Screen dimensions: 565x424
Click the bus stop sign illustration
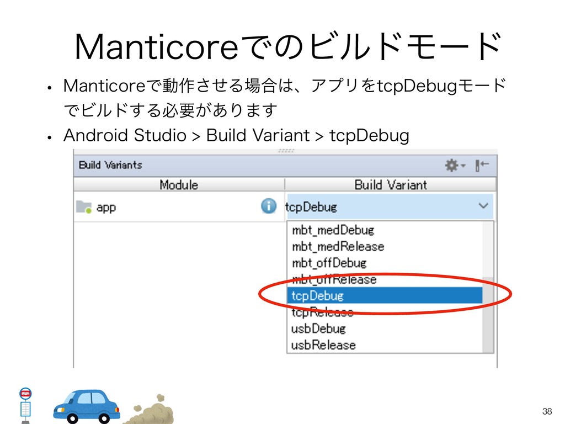[25, 405]
